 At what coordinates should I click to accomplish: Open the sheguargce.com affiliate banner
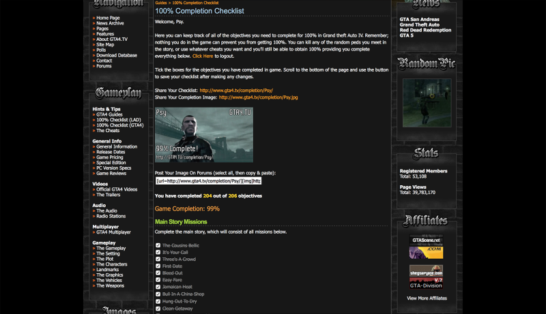(x=426, y=270)
